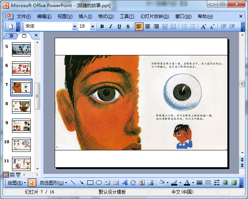Open the 工具(T) menu
The image size is (248, 199).
click(127, 16)
